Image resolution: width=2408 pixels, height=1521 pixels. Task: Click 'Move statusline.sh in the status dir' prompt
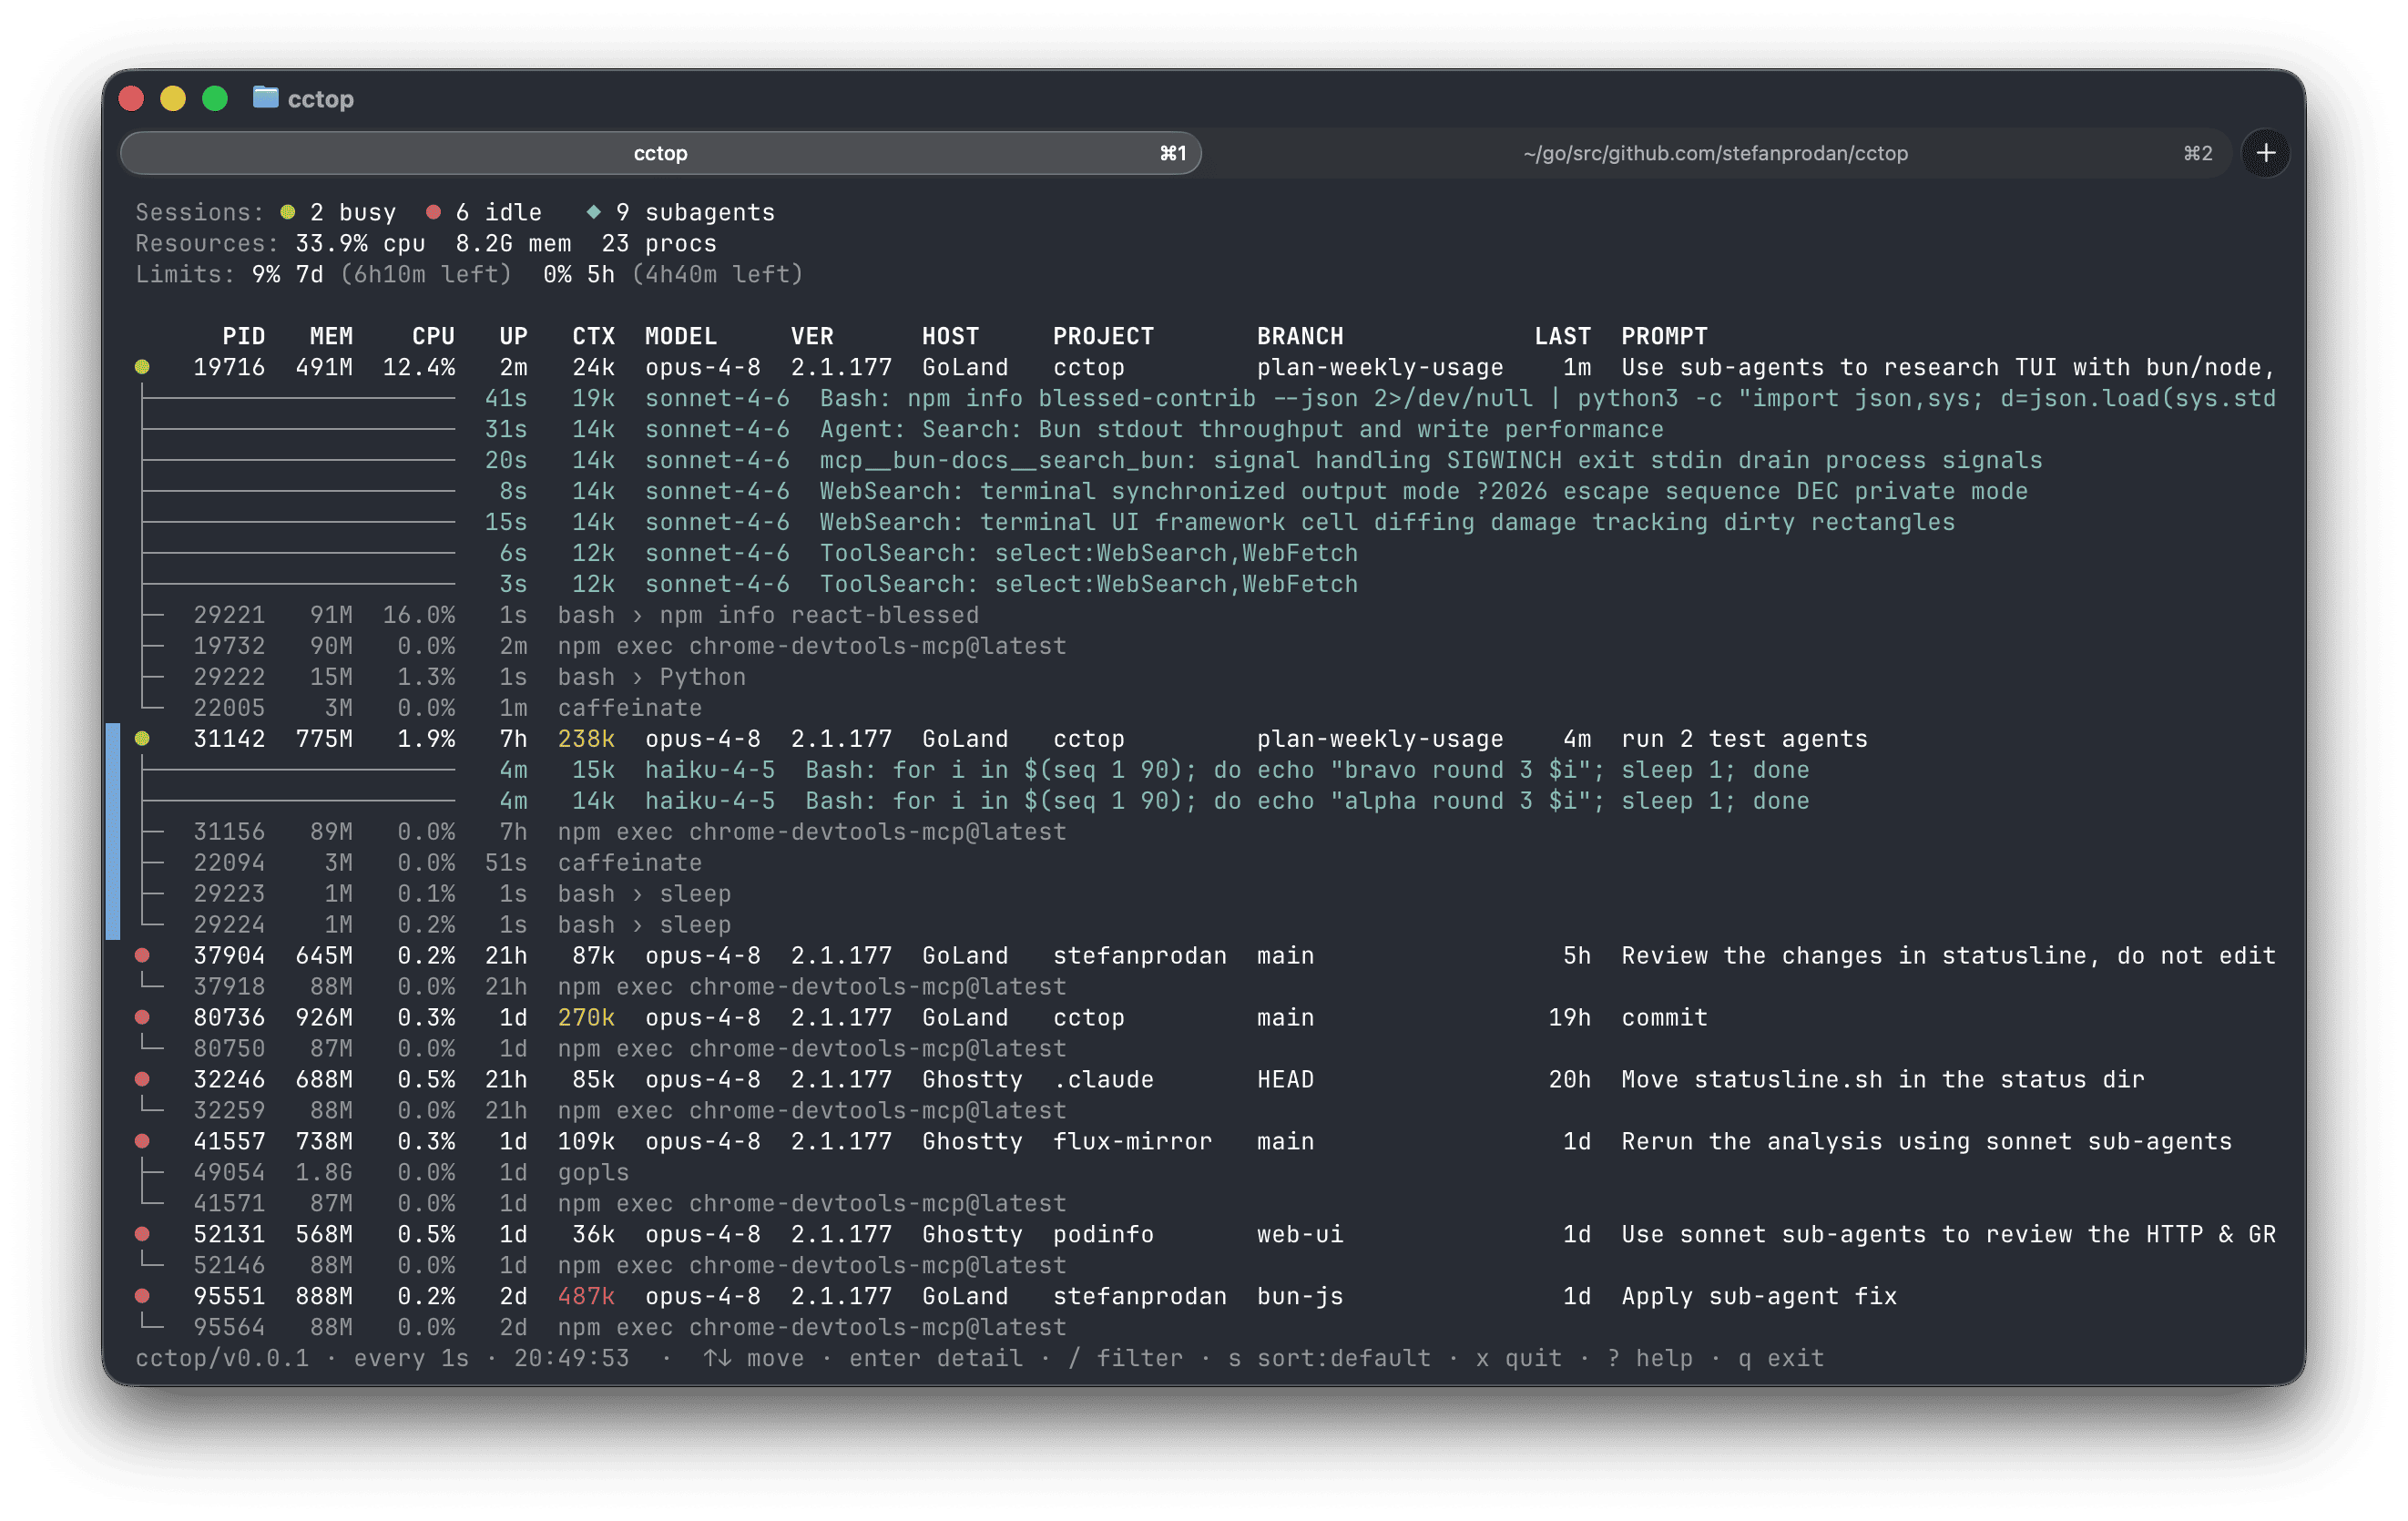coord(1883,1079)
